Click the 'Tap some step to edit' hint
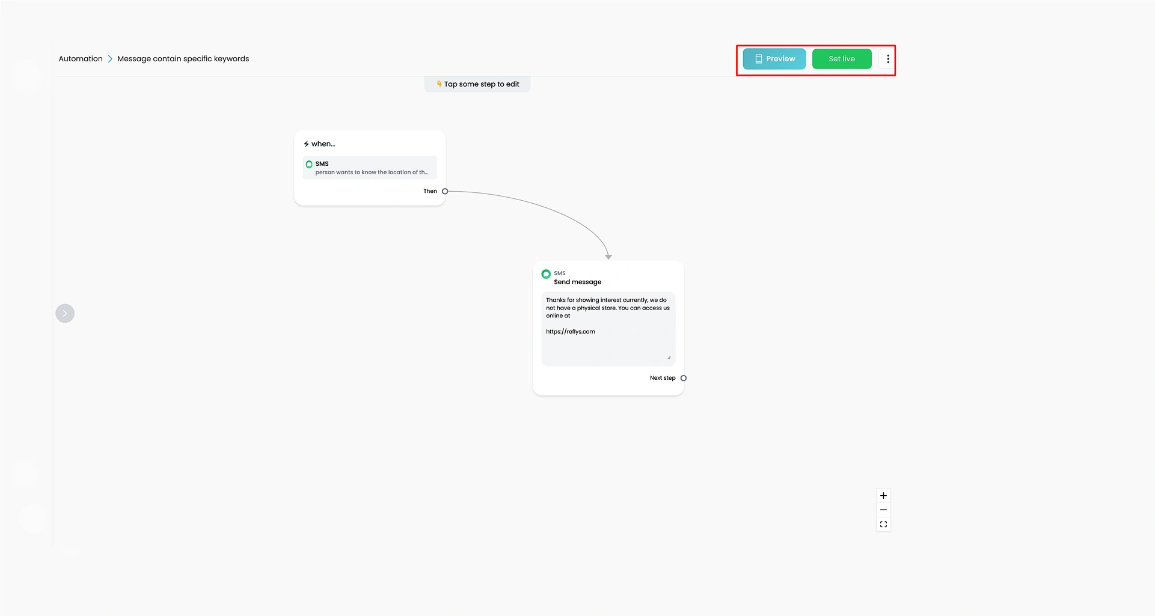1155x616 pixels. coord(477,84)
